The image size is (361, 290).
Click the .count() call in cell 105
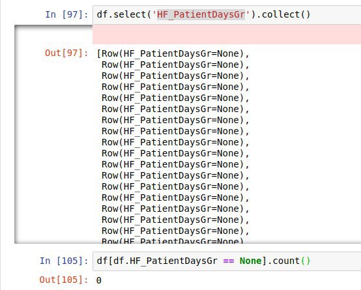click(x=289, y=261)
